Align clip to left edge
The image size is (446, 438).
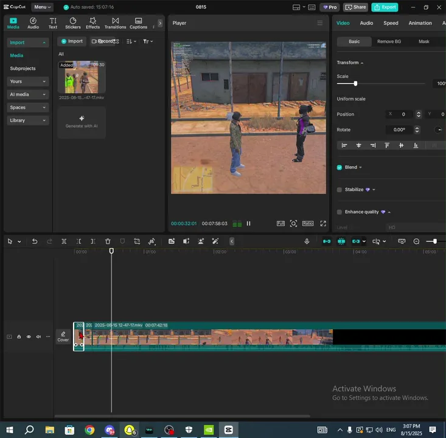(344, 145)
